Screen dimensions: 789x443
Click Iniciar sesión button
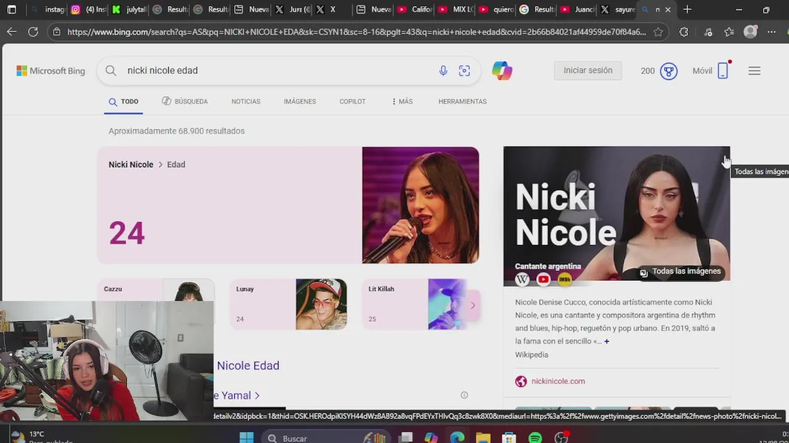tap(588, 70)
